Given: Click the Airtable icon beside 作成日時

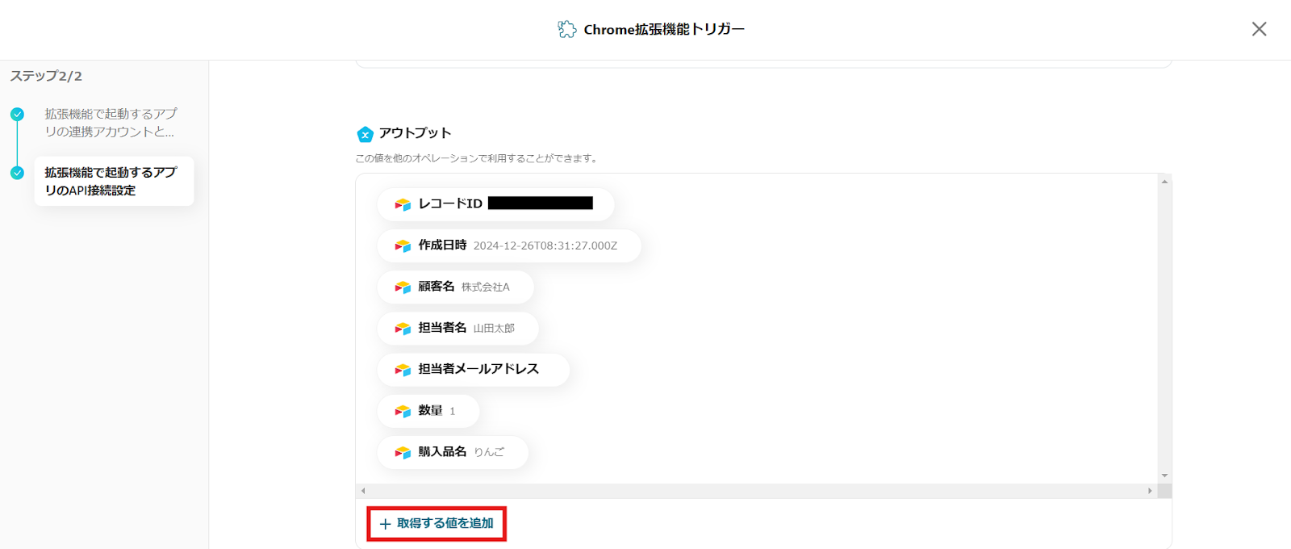Looking at the screenshot, I should [x=403, y=245].
